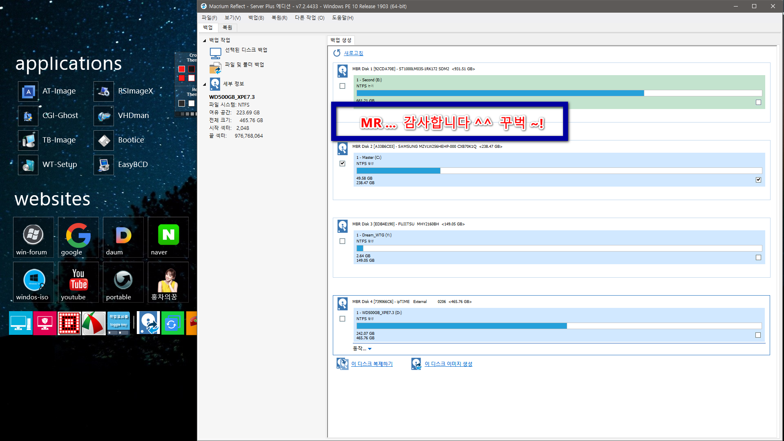Click the 작업표시줄 toggle key tile in the dock
The image size is (784, 441).
click(x=119, y=323)
